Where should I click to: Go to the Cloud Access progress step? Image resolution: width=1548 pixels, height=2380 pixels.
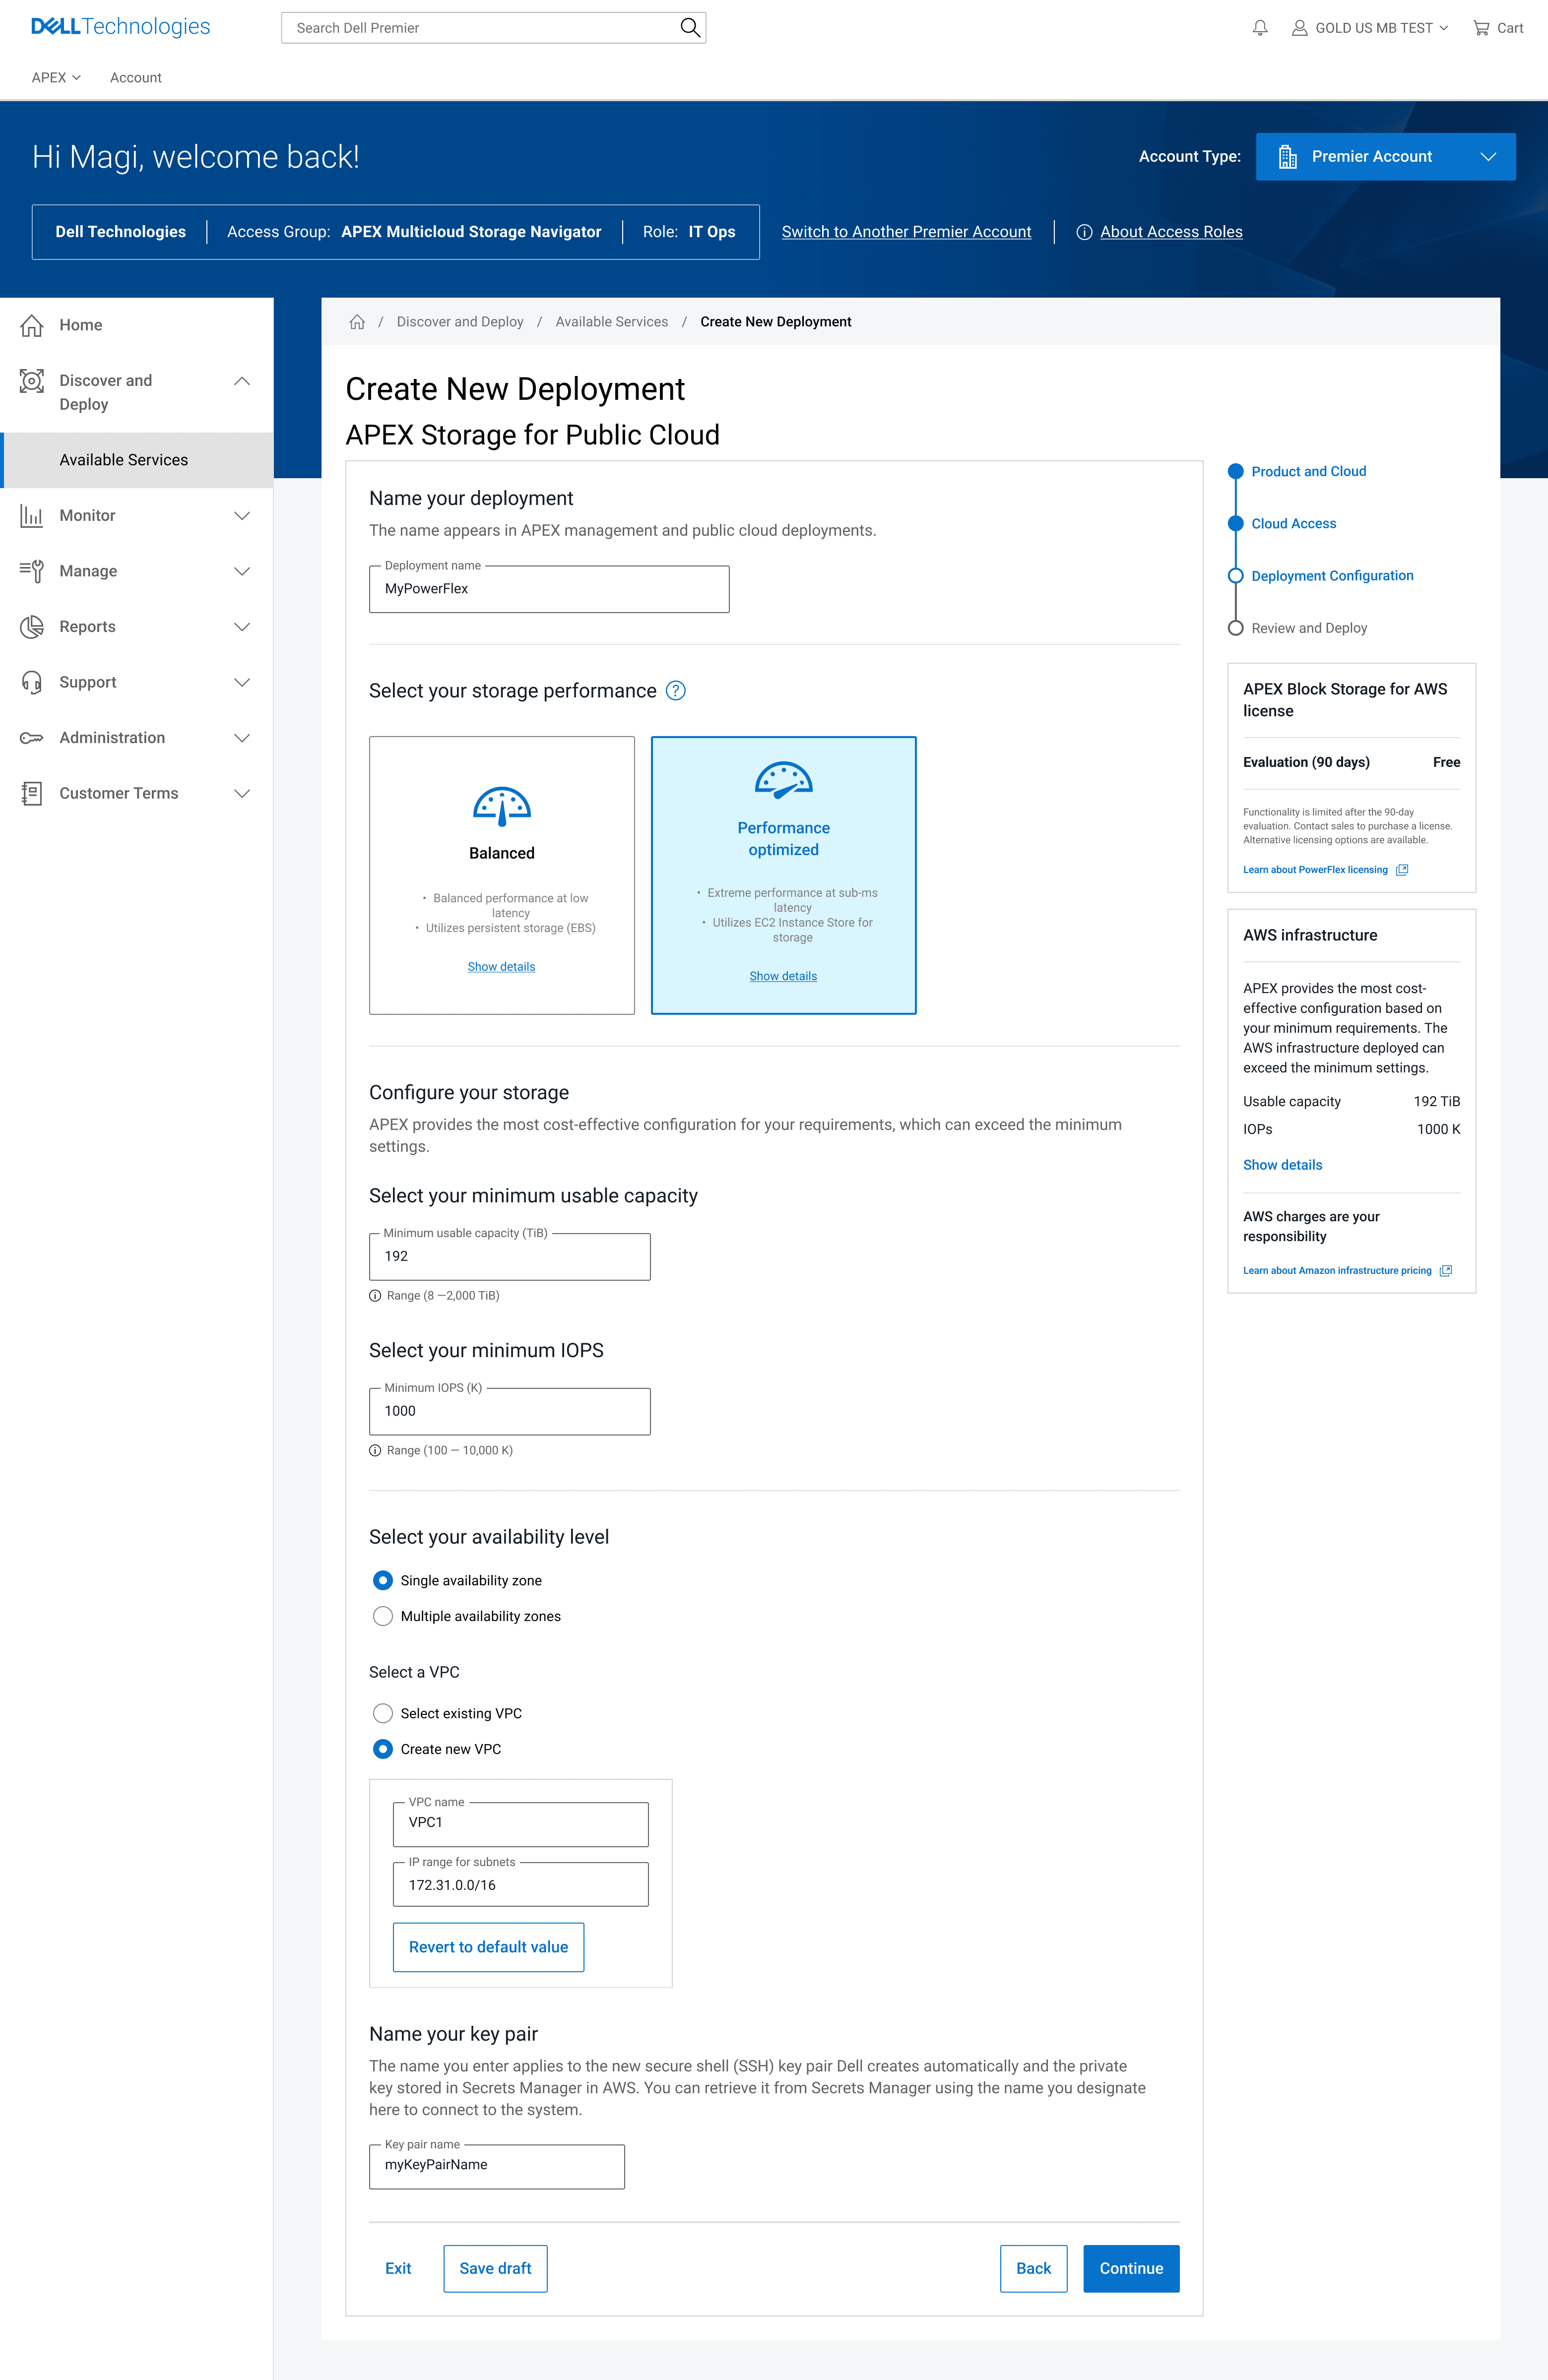[x=1293, y=524]
